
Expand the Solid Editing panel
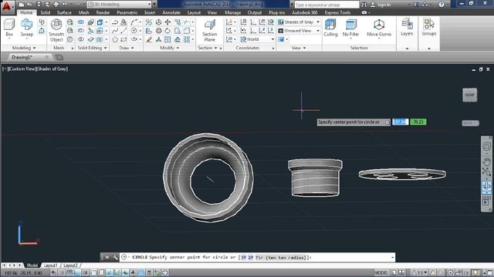point(93,48)
